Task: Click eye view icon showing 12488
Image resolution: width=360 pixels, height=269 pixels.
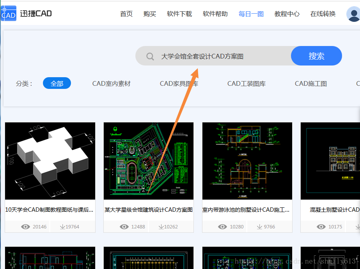Action: (x=124, y=227)
